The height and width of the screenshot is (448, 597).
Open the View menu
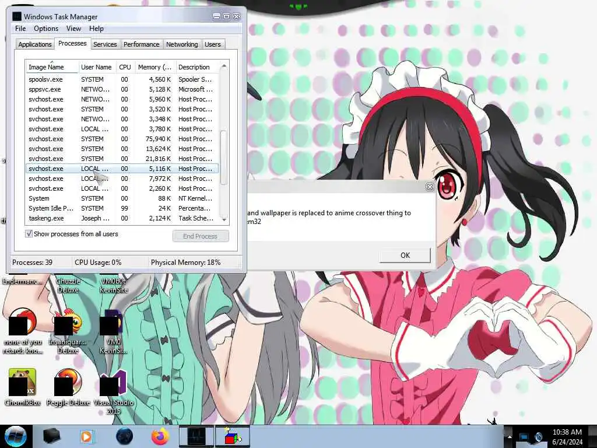pos(73,29)
